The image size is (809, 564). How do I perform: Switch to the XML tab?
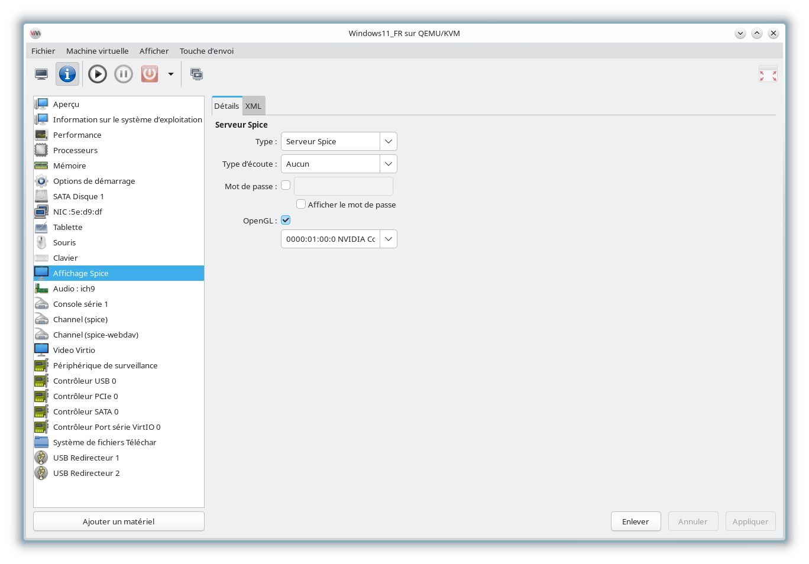click(x=253, y=106)
